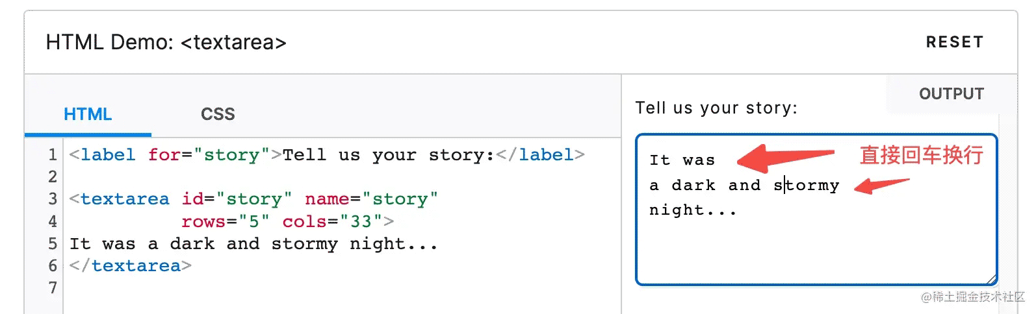Click the "Tell us your story:" output label

point(716,108)
